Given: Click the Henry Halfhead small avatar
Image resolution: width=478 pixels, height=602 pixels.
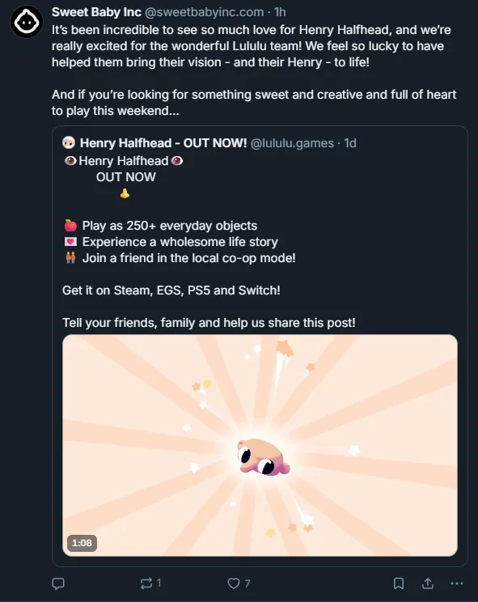Looking at the screenshot, I should point(69,143).
